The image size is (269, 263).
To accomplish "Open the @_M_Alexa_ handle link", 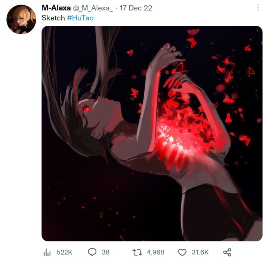I will pyautogui.click(x=93, y=8).
